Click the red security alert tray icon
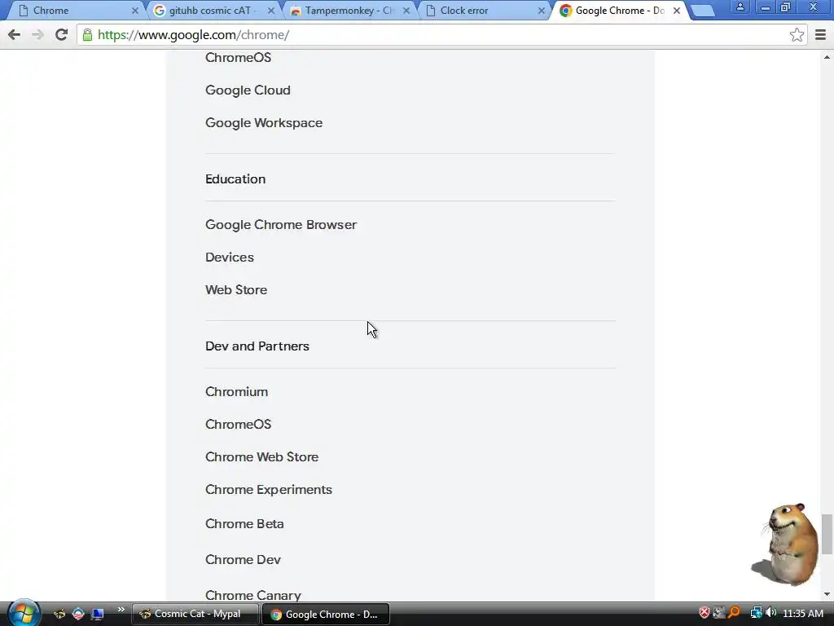Screen dimensions: 834x626 705,613
